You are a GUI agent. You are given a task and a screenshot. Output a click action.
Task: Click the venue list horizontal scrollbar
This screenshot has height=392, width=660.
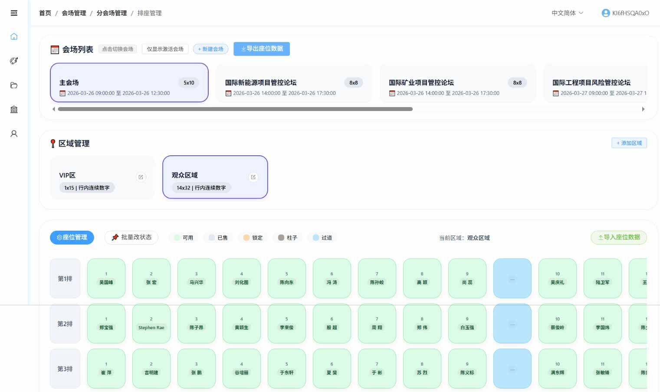(x=235, y=109)
